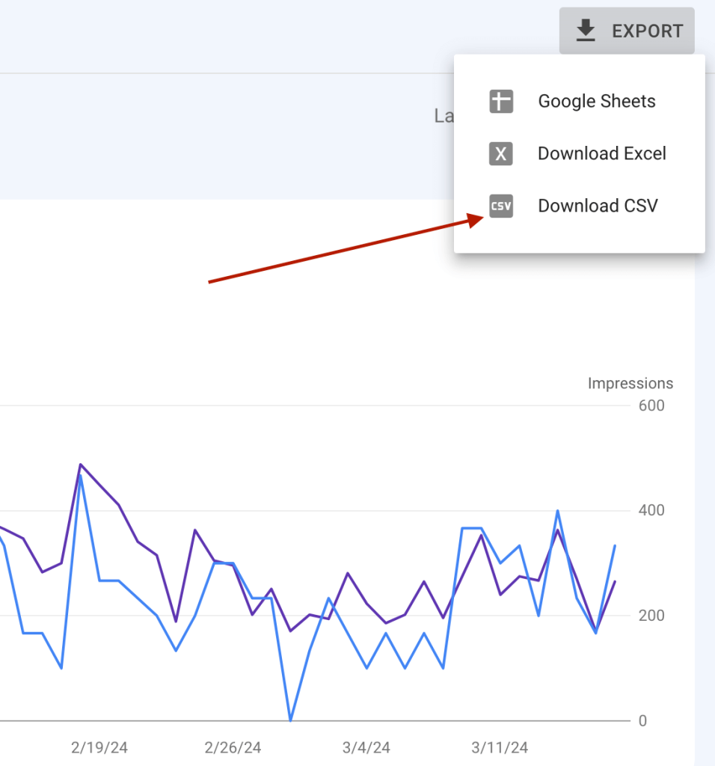
Task: Choose Google Sheets from the export menu
Action: [x=596, y=101]
